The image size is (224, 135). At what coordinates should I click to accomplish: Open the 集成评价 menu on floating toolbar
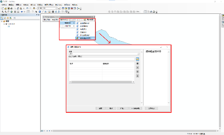(x=65, y=20)
